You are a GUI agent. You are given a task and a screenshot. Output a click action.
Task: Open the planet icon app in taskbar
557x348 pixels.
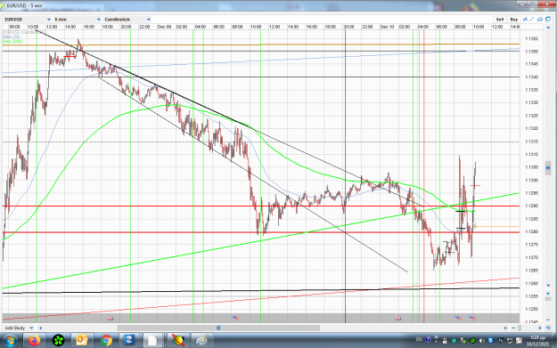(177, 341)
